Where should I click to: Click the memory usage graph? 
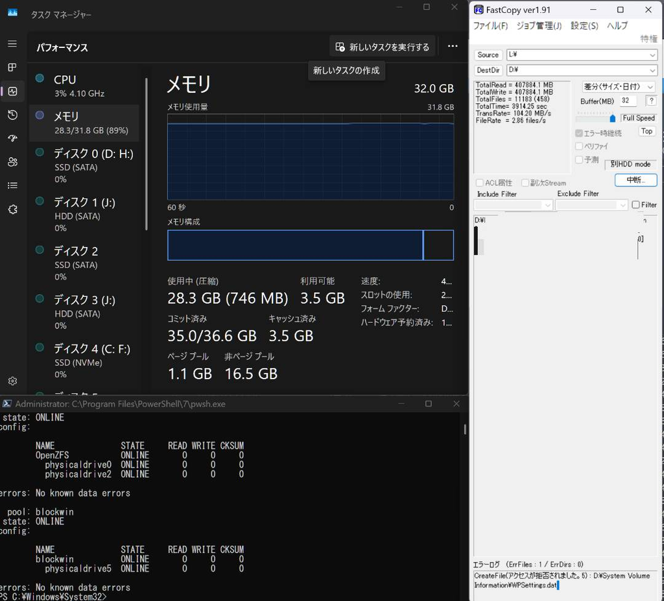click(311, 156)
